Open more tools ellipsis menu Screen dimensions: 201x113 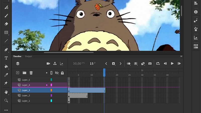click(6, 110)
